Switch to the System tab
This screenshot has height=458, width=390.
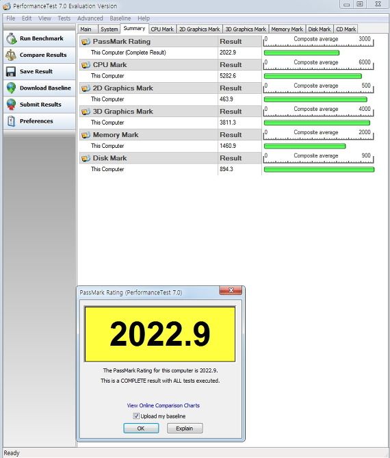pyautogui.click(x=109, y=29)
